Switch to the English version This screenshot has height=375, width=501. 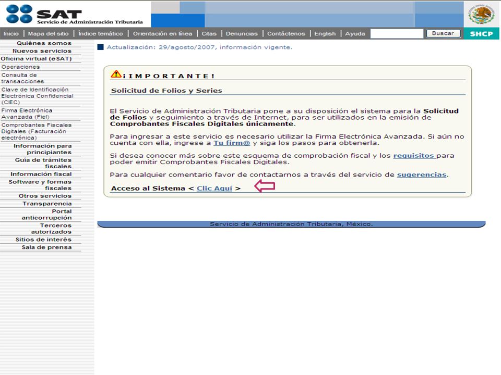[x=325, y=33]
